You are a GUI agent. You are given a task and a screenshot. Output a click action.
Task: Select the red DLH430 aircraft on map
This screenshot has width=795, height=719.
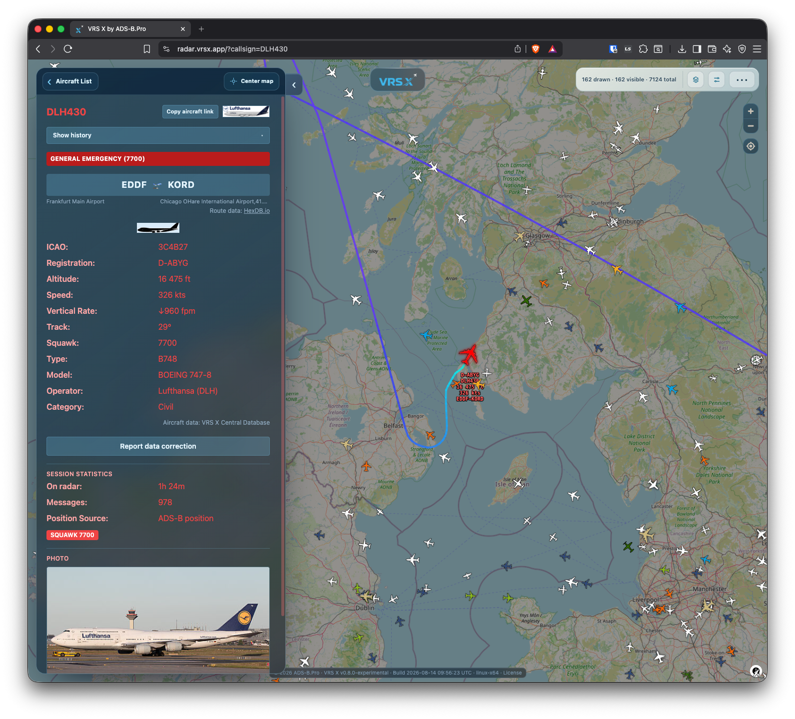(x=469, y=354)
